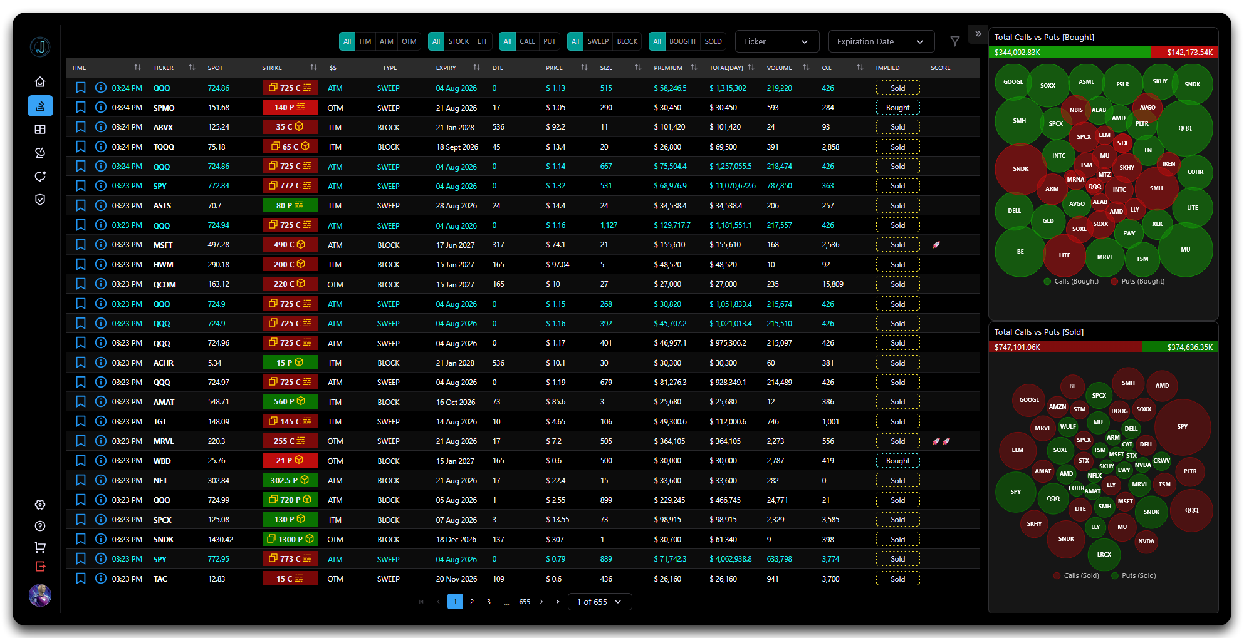
Task: Jump to last page arrow
Action: [558, 602]
